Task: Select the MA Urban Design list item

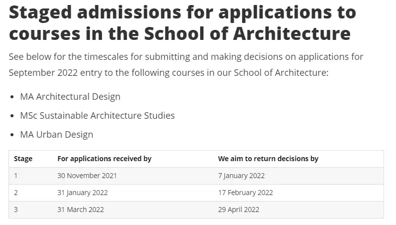Action: pos(56,134)
